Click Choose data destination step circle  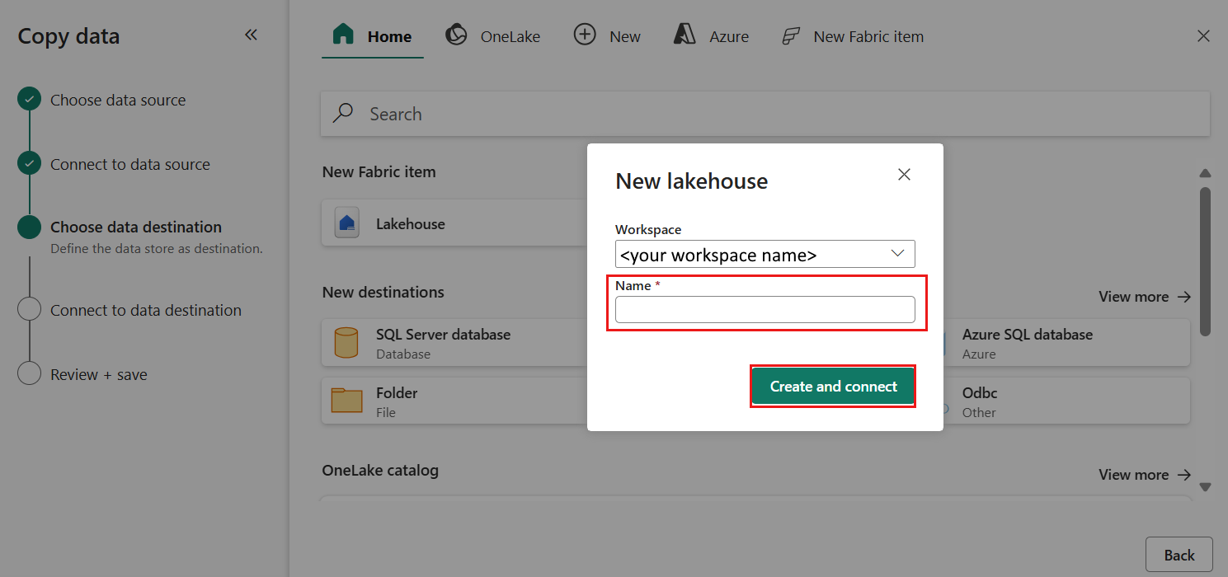click(29, 227)
